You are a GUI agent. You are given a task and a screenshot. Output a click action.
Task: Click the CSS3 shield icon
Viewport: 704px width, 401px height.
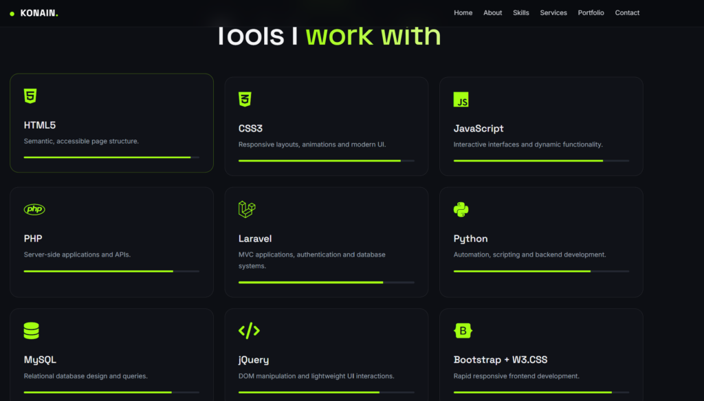[x=245, y=99]
